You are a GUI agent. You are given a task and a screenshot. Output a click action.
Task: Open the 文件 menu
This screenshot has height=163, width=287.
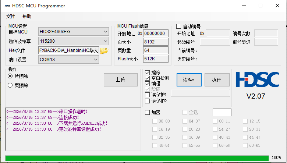[x=11, y=17]
